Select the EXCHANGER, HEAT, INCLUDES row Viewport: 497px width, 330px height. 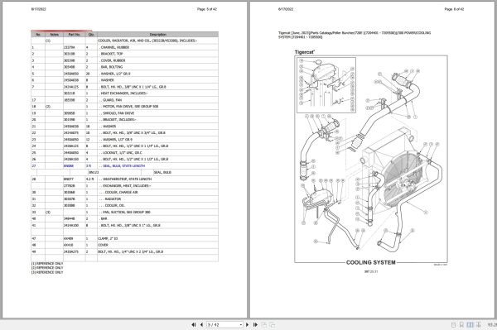[x=125, y=186]
